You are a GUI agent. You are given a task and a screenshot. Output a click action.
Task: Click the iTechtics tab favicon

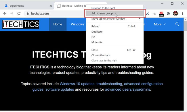(59, 5)
